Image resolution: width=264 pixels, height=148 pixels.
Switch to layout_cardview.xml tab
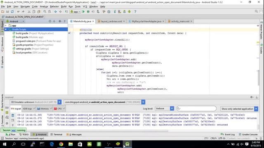point(111,21)
